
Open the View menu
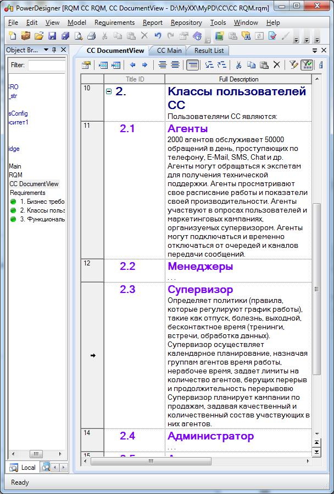(52, 23)
